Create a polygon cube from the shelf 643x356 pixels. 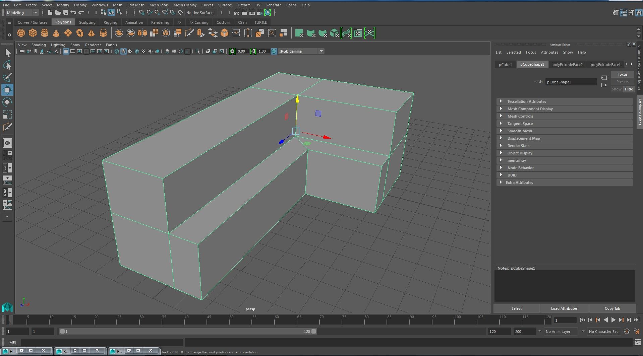33,33
